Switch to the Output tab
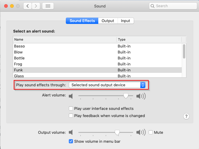This screenshot has width=199, height=149. point(108,21)
